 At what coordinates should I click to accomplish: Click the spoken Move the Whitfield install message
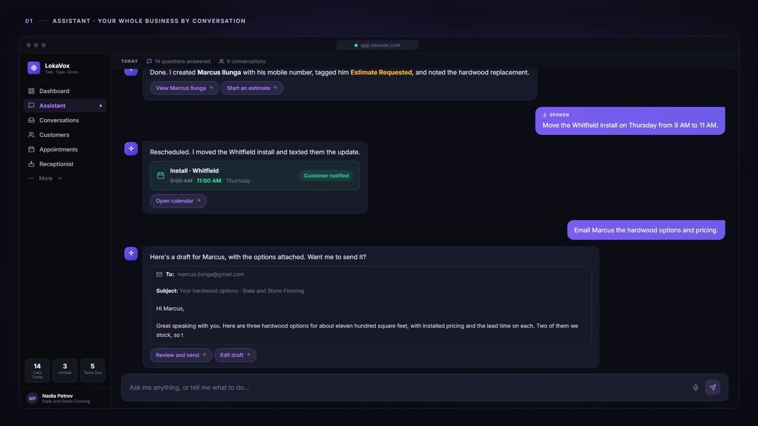(x=630, y=121)
